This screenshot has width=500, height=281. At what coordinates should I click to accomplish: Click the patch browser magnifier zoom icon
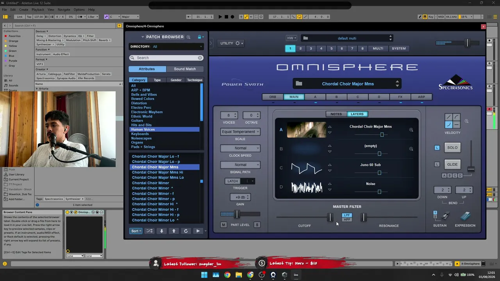[x=188, y=37]
